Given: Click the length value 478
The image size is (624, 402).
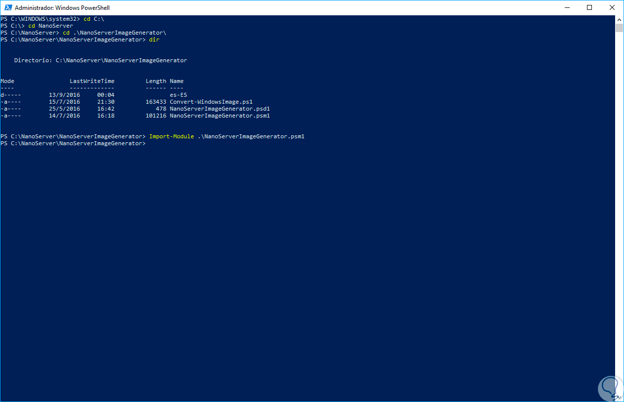Looking at the screenshot, I should point(161,109).
